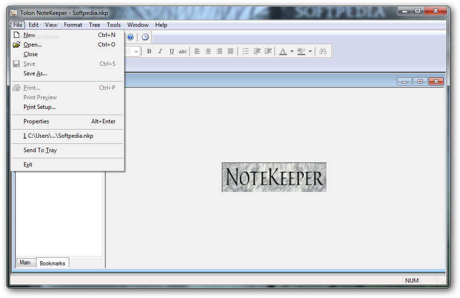Click the NoteKeeper logo image
The width and height of the screenshot is (460, 298).
(x=274, y=177)
